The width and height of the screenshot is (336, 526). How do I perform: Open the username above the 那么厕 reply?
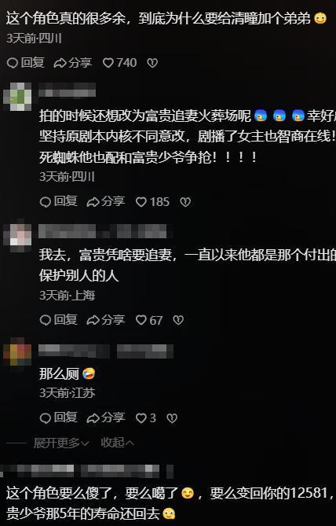point(106,351)
